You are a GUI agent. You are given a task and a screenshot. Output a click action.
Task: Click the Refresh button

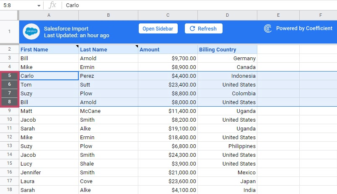204,28
